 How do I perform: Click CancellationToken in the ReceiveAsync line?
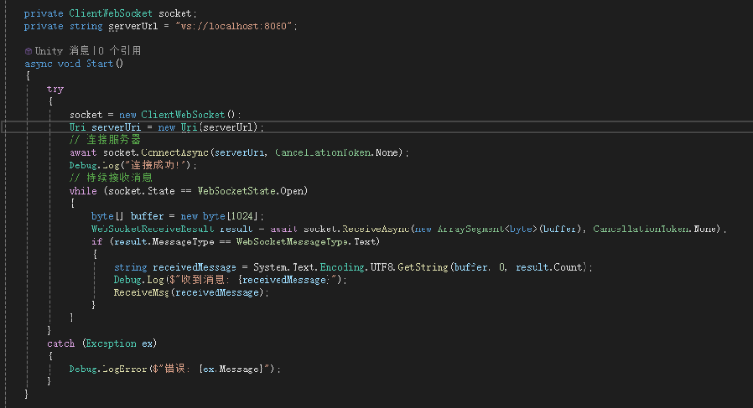641,229
